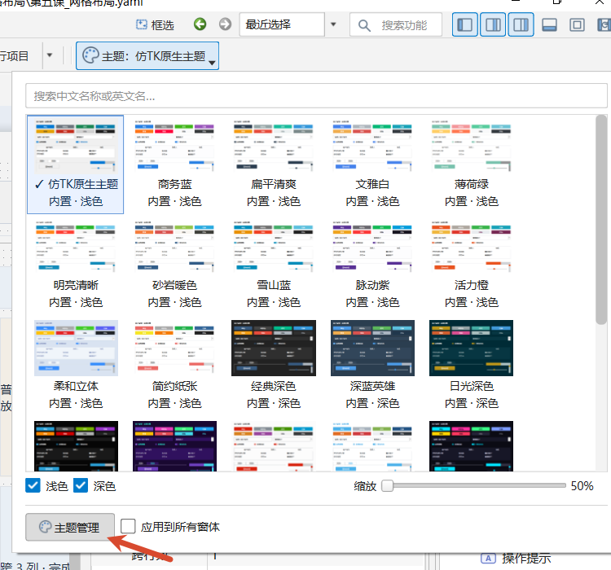Viewport: 611px width, 570px height.
Task: Click the theme search box 搜索中文名称或英文名
Action: coord(316,96)
